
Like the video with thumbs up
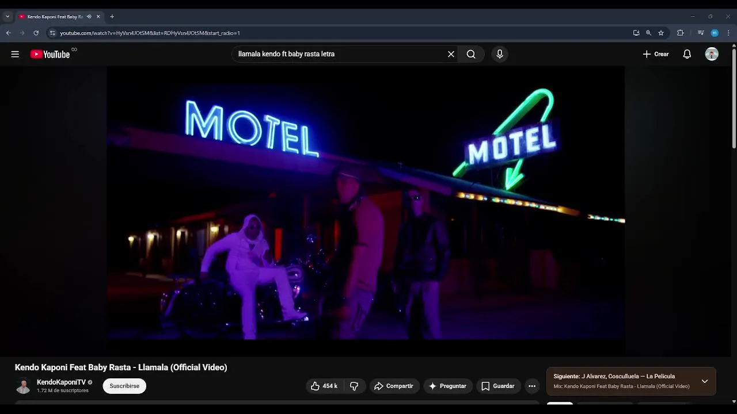tap(324, 386)
